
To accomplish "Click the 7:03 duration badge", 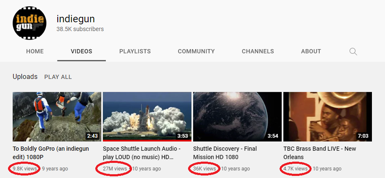I will click(363, 136).
